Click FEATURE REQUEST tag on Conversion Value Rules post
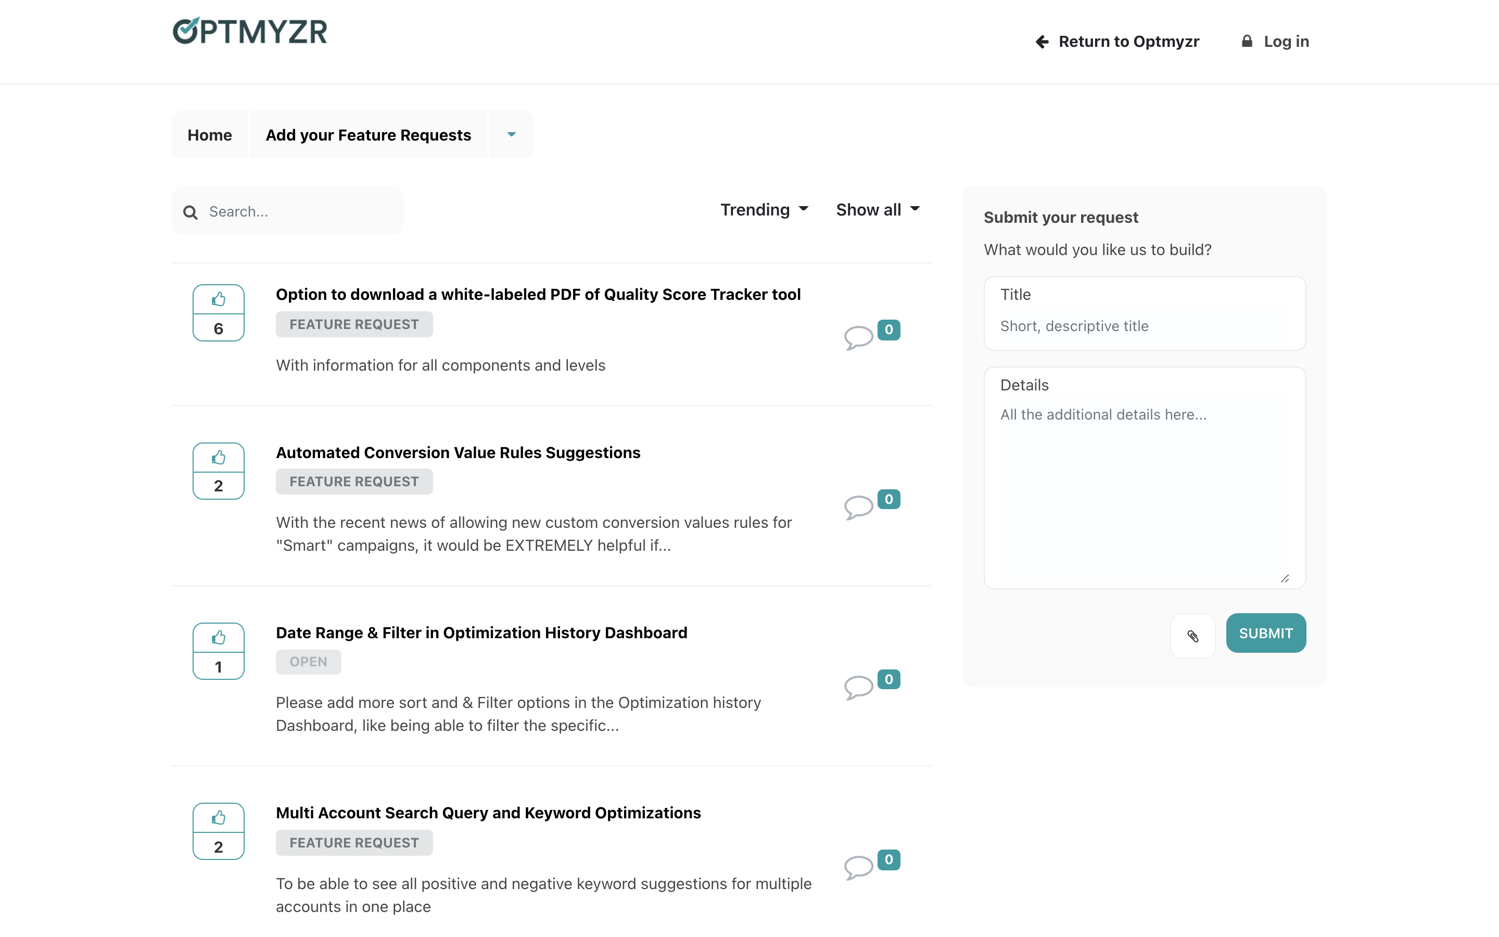 coord(354,482)
